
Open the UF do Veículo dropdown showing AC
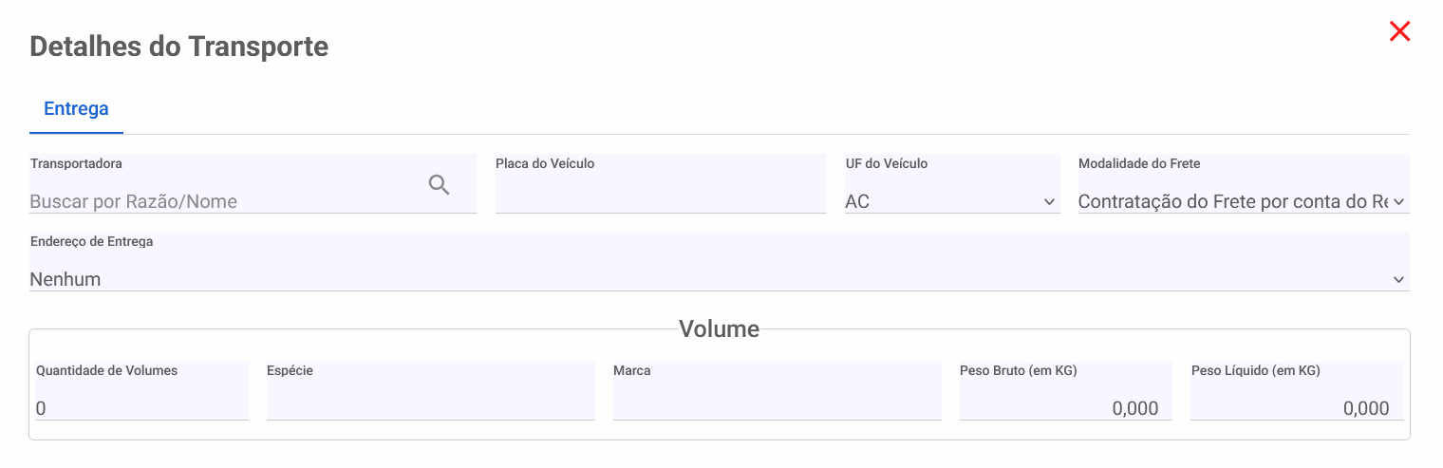point(952,184)
